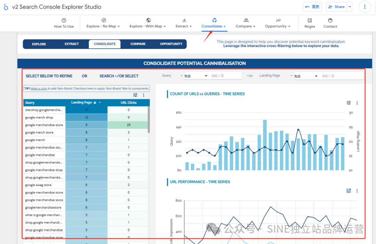This screenshot has width=376, height=244.
Task: Click the Landing Page value 12 cell
Action: (86, 117)
